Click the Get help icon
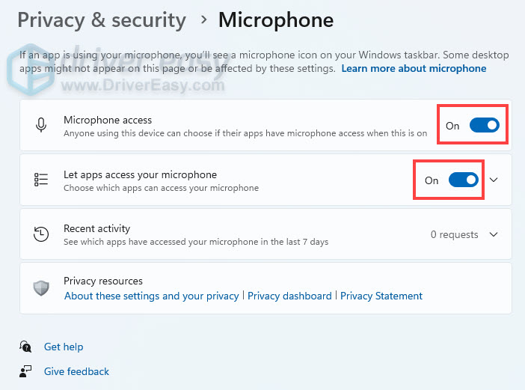 27,347
